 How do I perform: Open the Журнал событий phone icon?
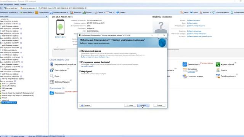coord(218,64)
